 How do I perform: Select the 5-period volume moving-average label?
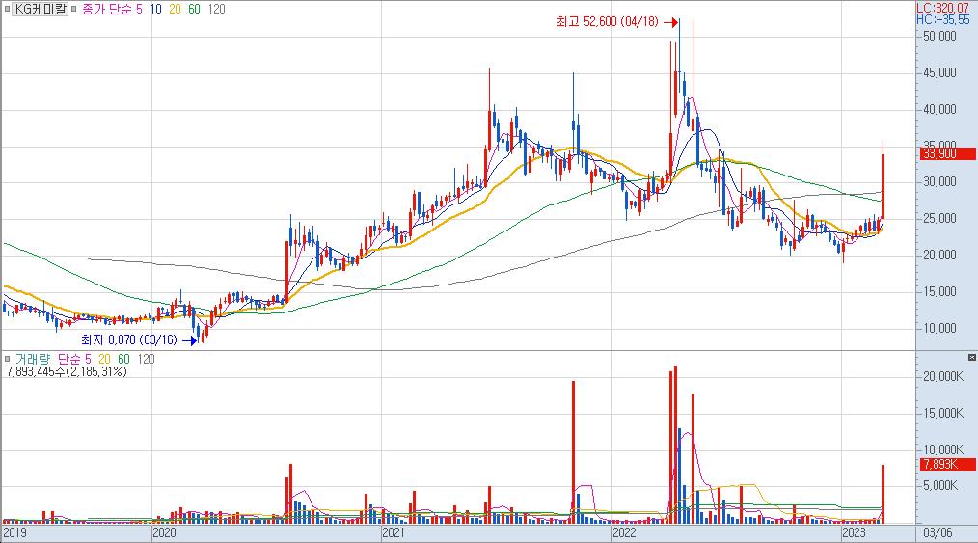[88, 359]
